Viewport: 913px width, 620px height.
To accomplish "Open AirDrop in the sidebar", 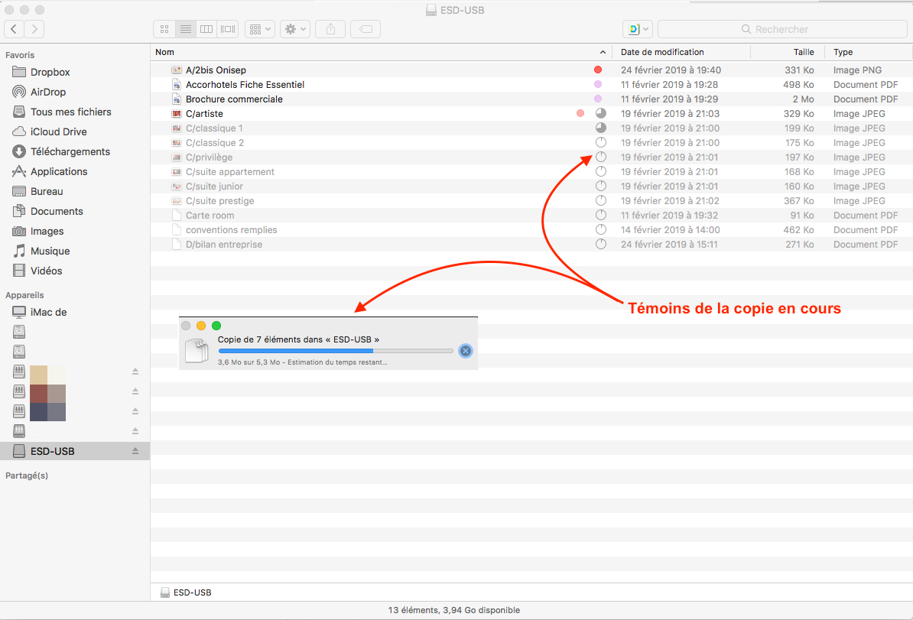I will tap(48, 92).
